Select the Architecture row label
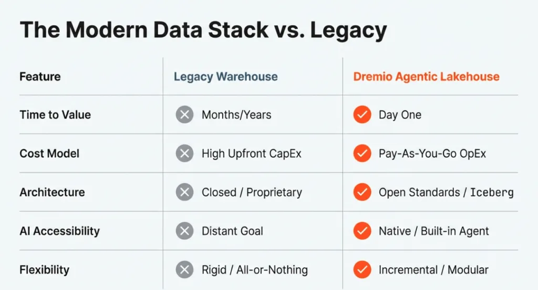 click(x=51, y=192)
